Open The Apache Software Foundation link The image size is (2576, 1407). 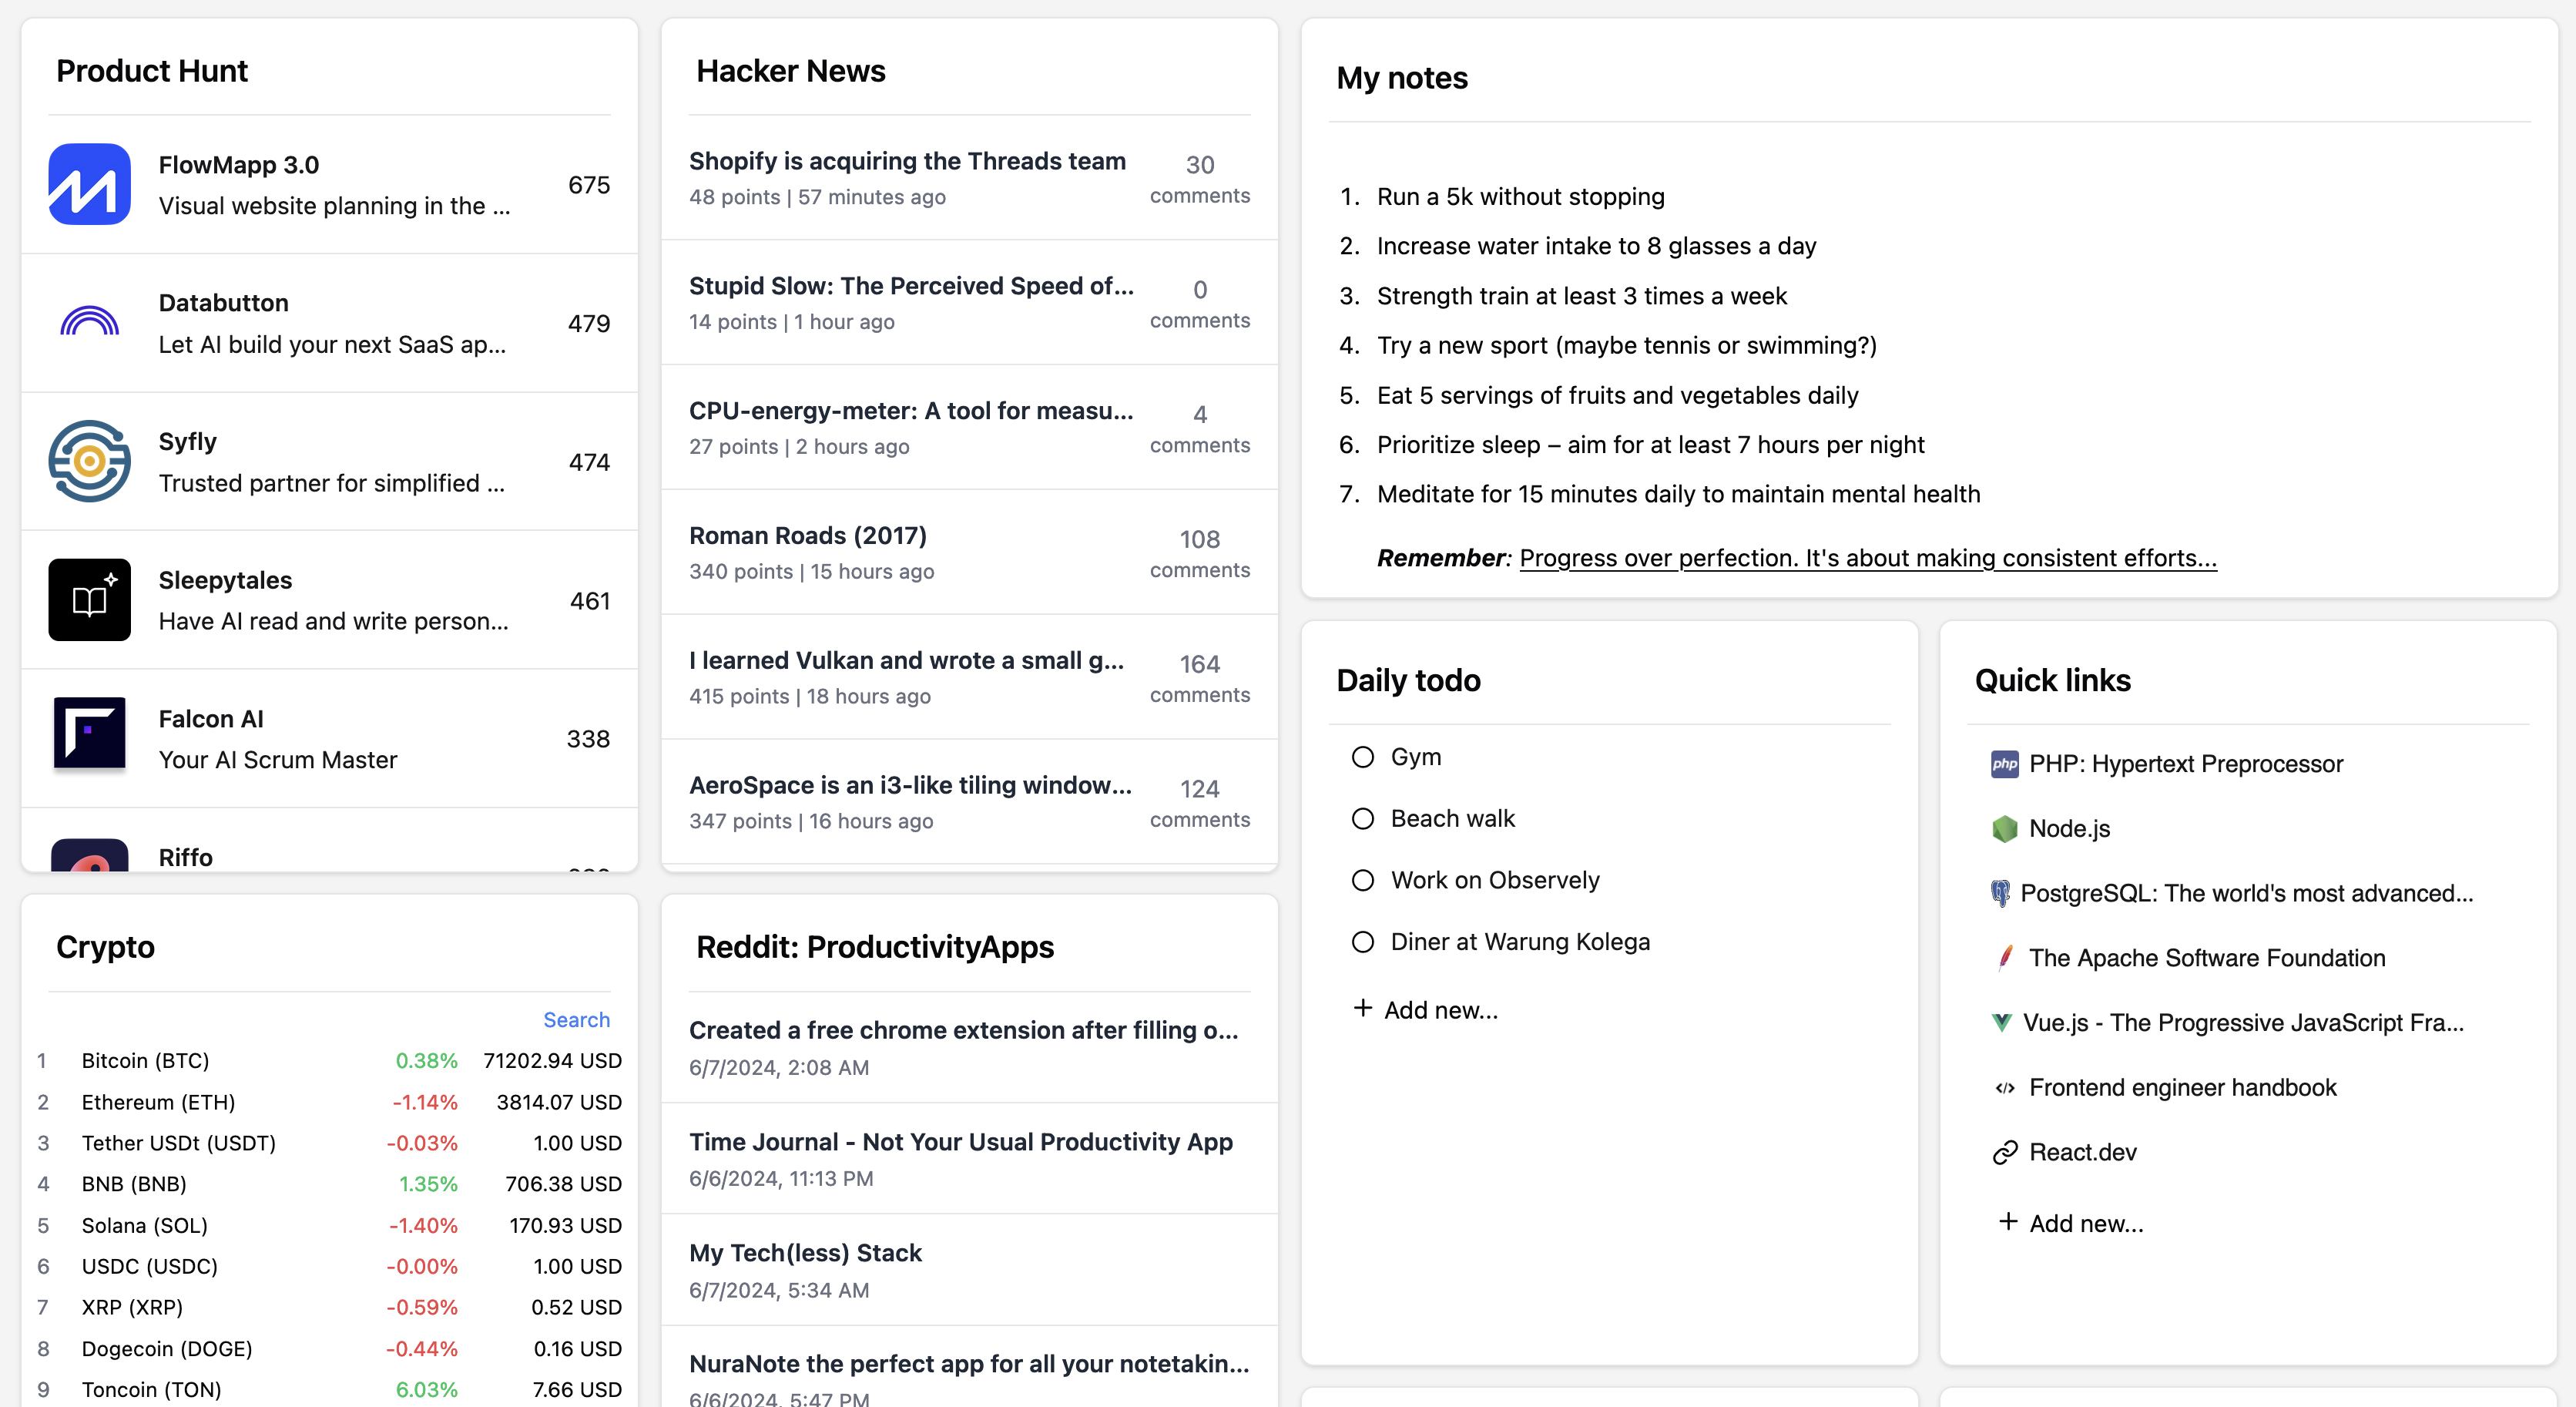click(2207, 958)
